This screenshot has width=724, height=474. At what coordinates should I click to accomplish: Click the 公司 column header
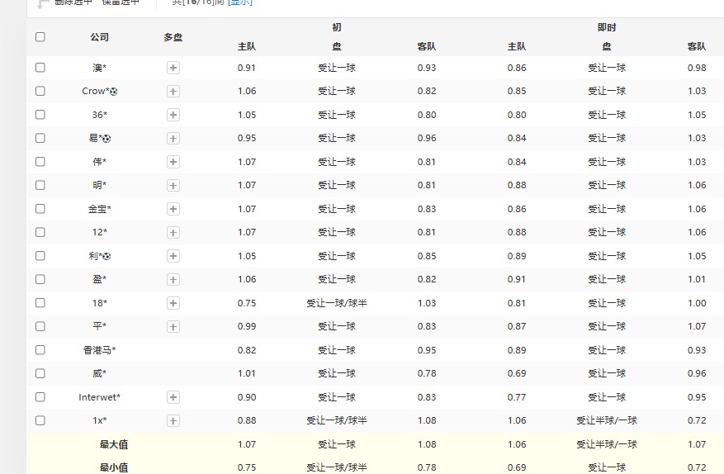99,37
